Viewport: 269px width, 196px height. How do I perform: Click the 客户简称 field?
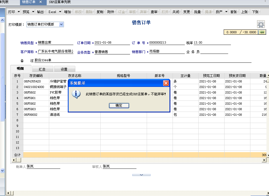tap(55, 52)
